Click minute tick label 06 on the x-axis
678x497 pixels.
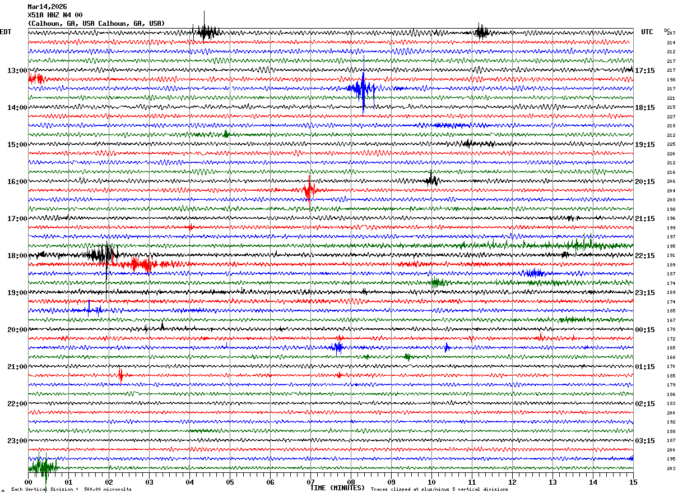click(x=270, y=482)
